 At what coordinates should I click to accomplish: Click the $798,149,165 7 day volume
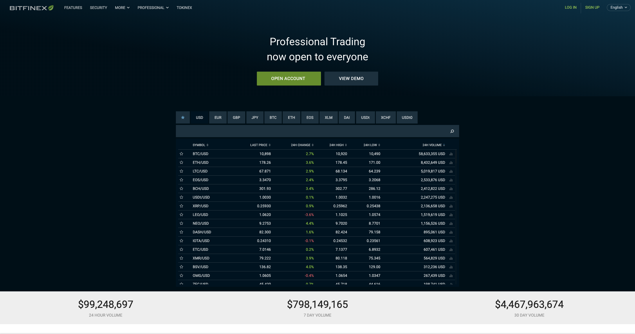317,304
